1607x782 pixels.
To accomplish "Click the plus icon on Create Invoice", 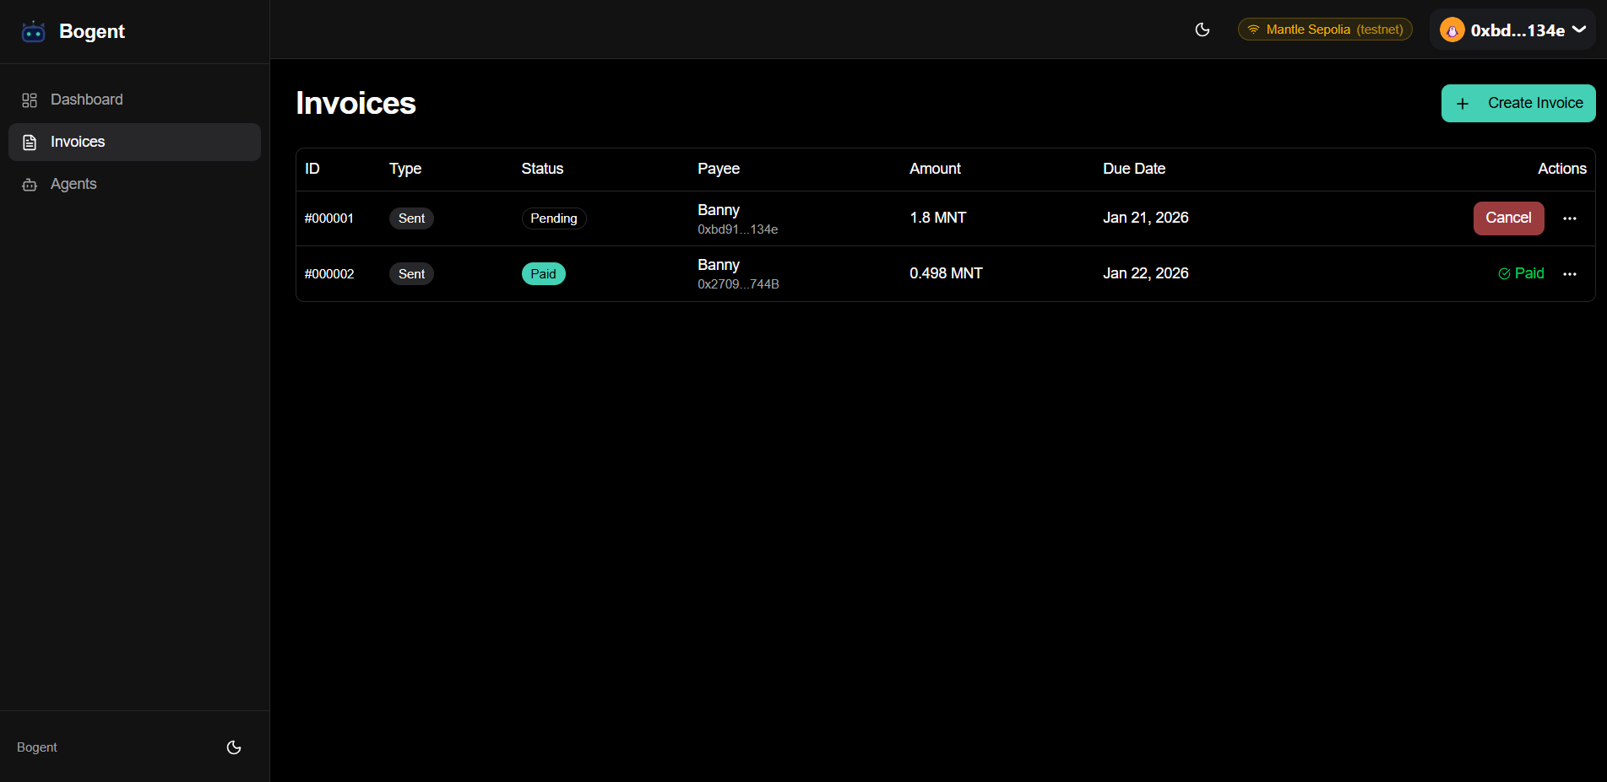I will (x=1463, y=104).
